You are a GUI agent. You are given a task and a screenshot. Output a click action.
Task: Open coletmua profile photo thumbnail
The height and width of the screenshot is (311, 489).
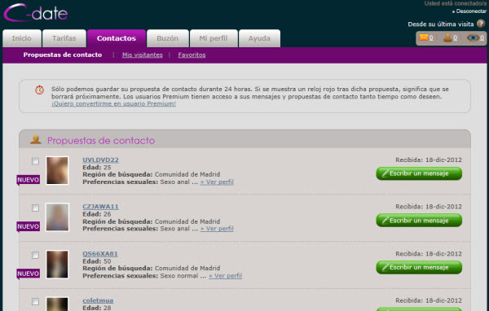tap(57, 304)
